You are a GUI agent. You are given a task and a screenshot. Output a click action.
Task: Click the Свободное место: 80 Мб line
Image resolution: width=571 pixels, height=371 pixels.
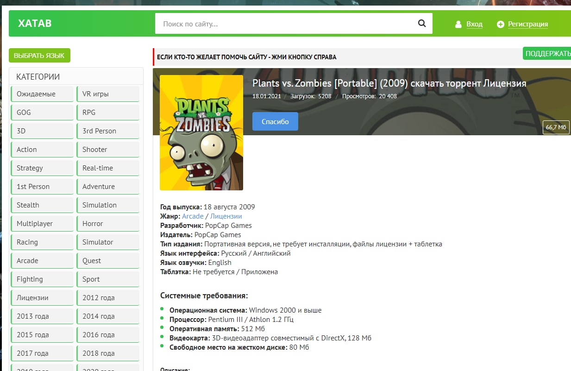click(x=239, y=347)
